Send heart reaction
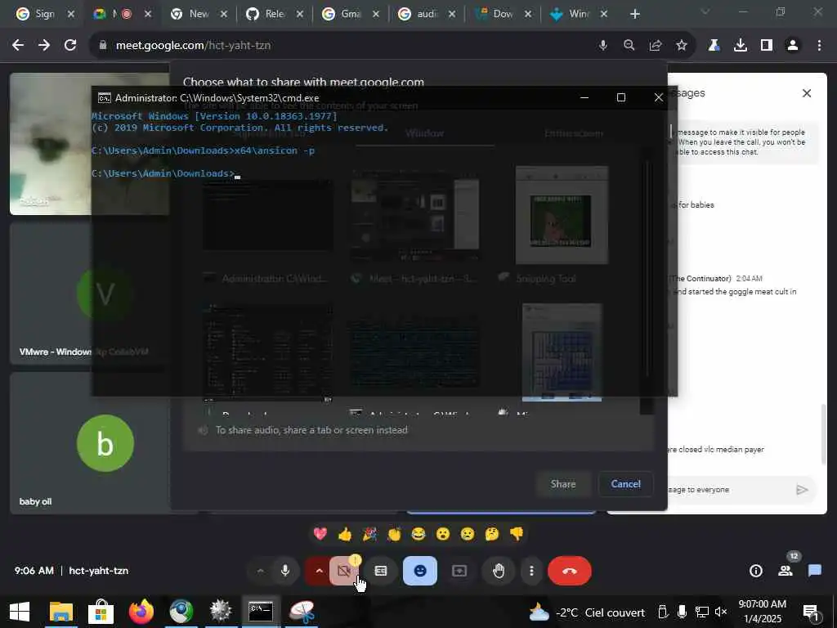 point(320,533)
